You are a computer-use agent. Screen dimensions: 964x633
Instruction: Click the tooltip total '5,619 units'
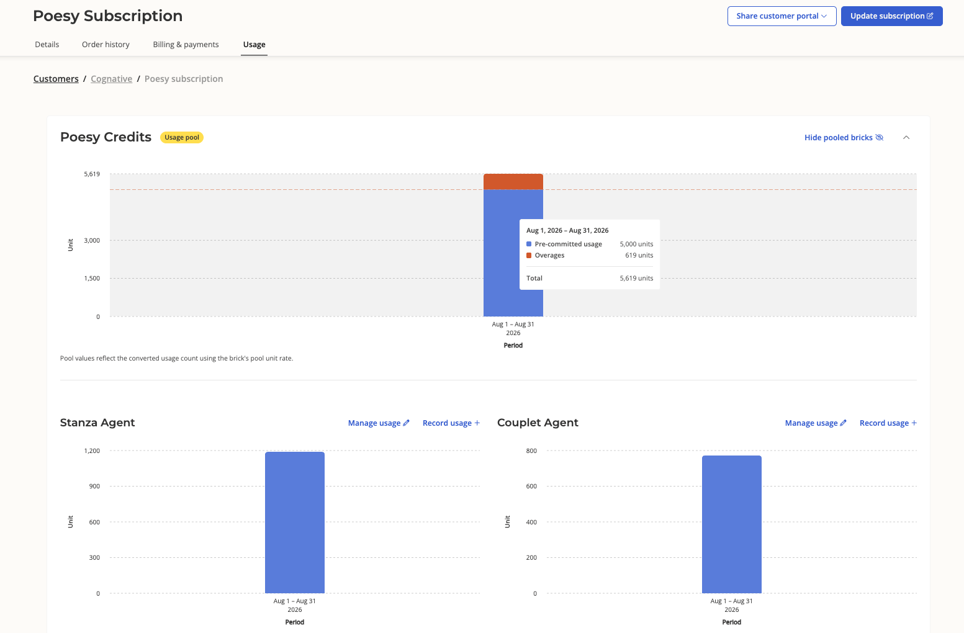[636, 279]
